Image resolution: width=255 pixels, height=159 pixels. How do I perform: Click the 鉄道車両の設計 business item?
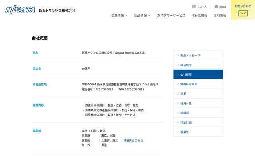[x=110, y=105]
